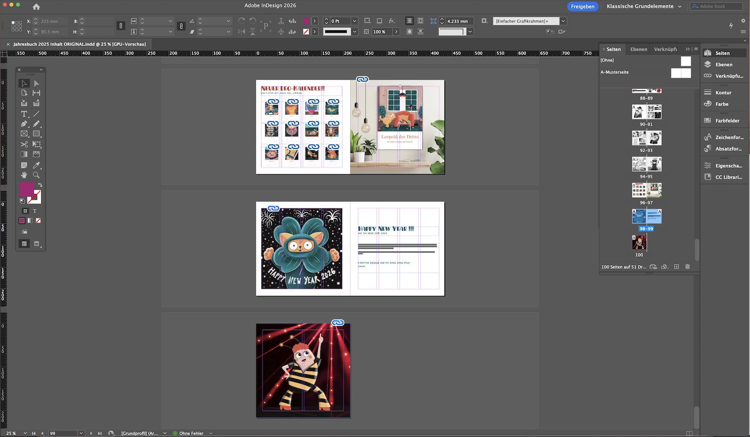Select the 96-97 spread thumbnail
The image size is (750, 437).
point(646,190)
